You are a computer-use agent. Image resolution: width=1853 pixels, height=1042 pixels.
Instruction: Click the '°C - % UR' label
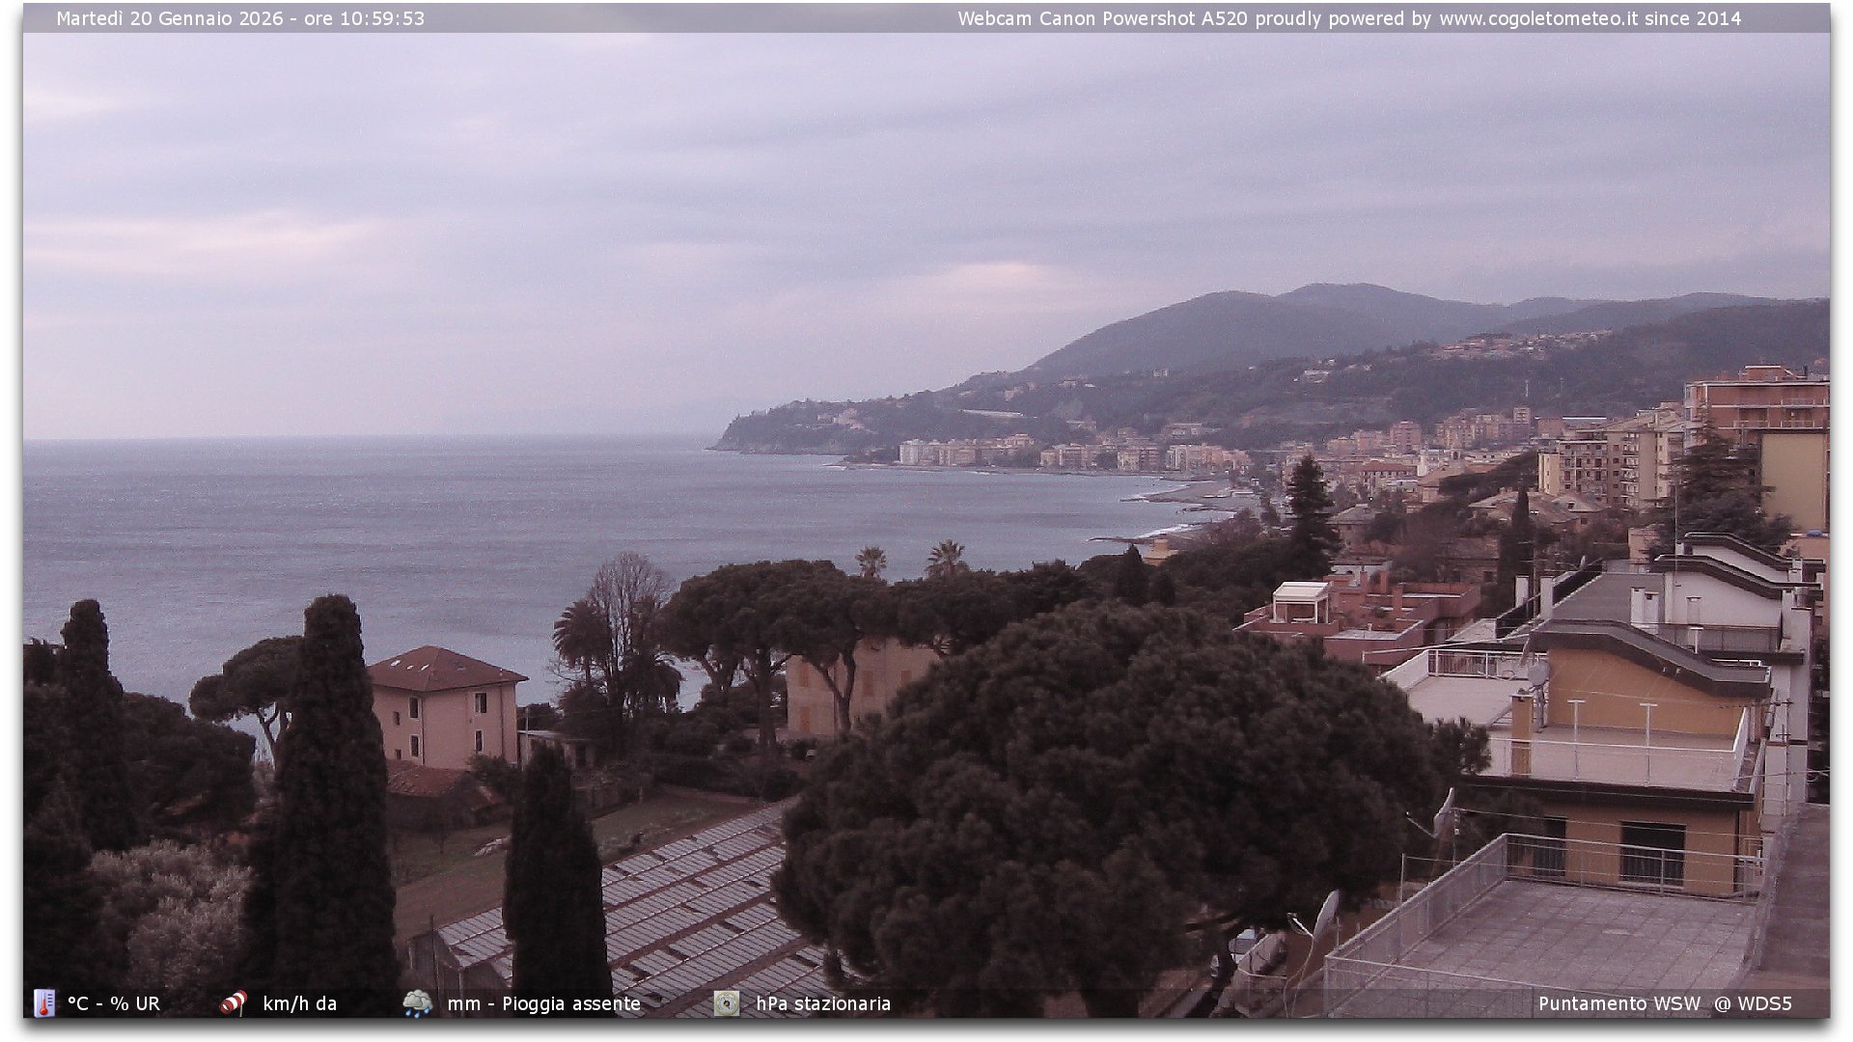coord(114,1003)
